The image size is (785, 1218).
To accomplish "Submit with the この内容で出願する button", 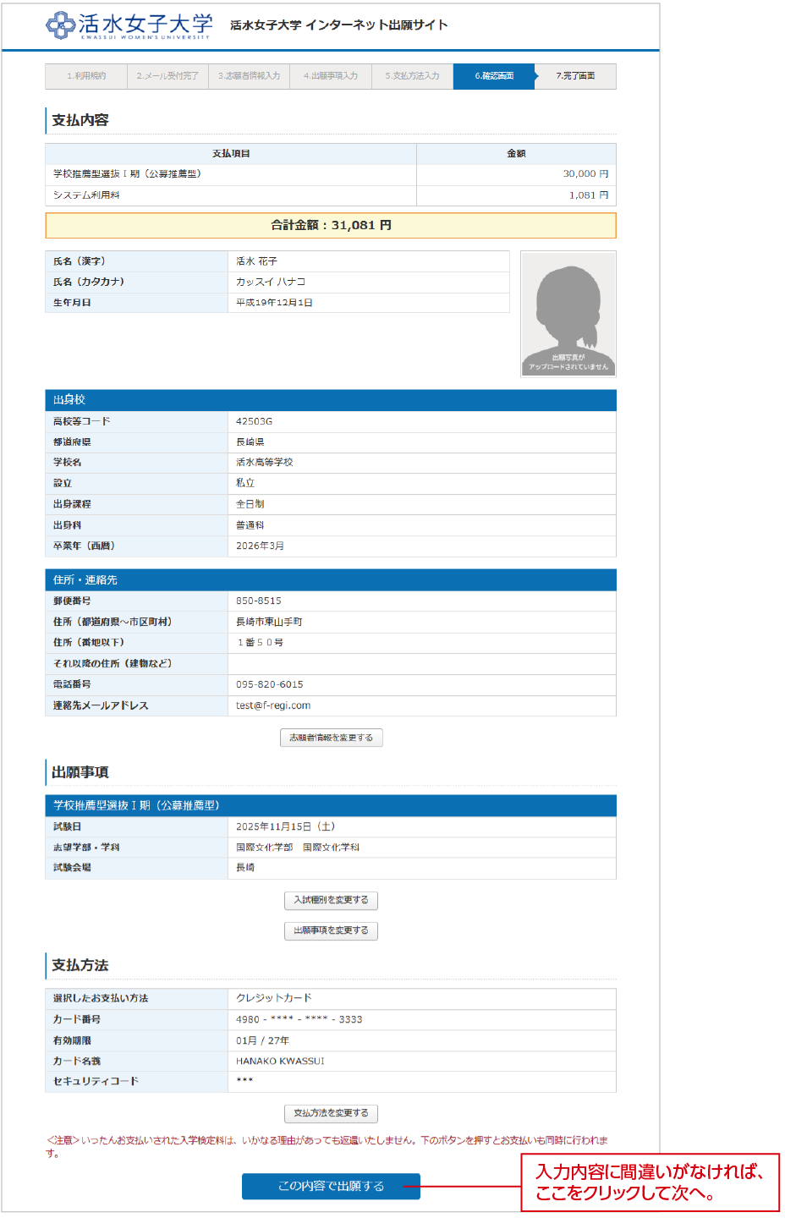I will click(x=331, y=1186).
